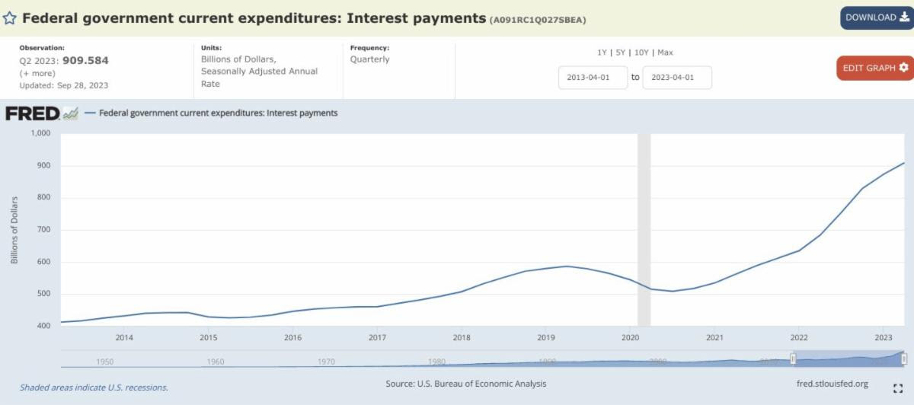
Task: Click the FRED logo
Action: point(32,113)
